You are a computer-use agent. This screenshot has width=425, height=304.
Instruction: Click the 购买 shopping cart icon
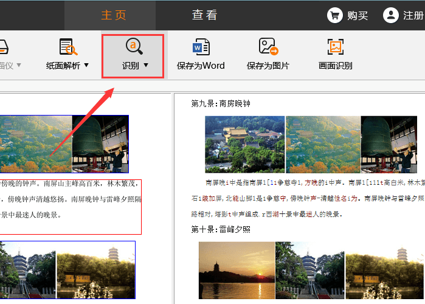335,15
